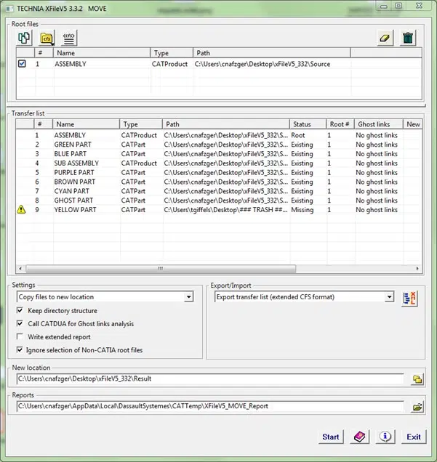437x462 pixels.
Task: Click the eraser icon in Root files
Action: click(385, 38)
